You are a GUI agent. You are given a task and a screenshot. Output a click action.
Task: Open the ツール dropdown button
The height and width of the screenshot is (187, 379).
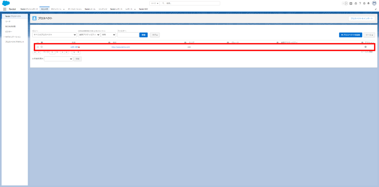[x=369, y=35]
